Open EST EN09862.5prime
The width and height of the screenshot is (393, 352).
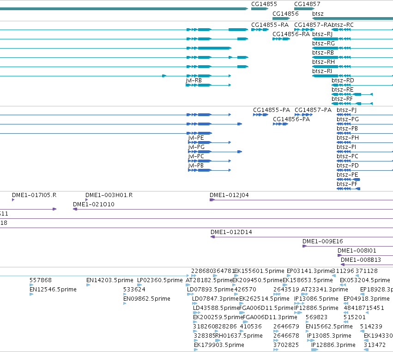(146, 299)
